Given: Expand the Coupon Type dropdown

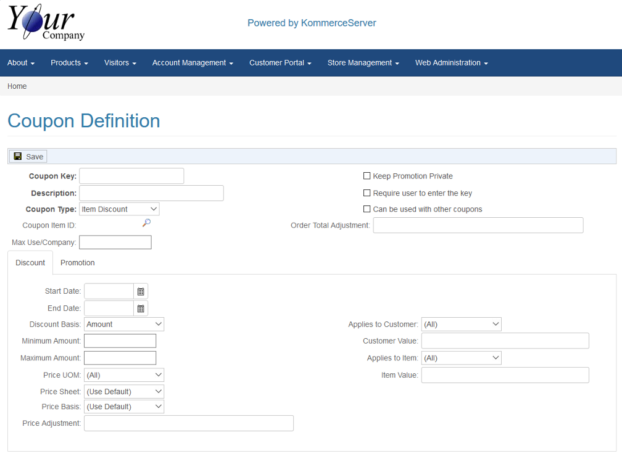Looking at the screenshot, I should point(119,209).
